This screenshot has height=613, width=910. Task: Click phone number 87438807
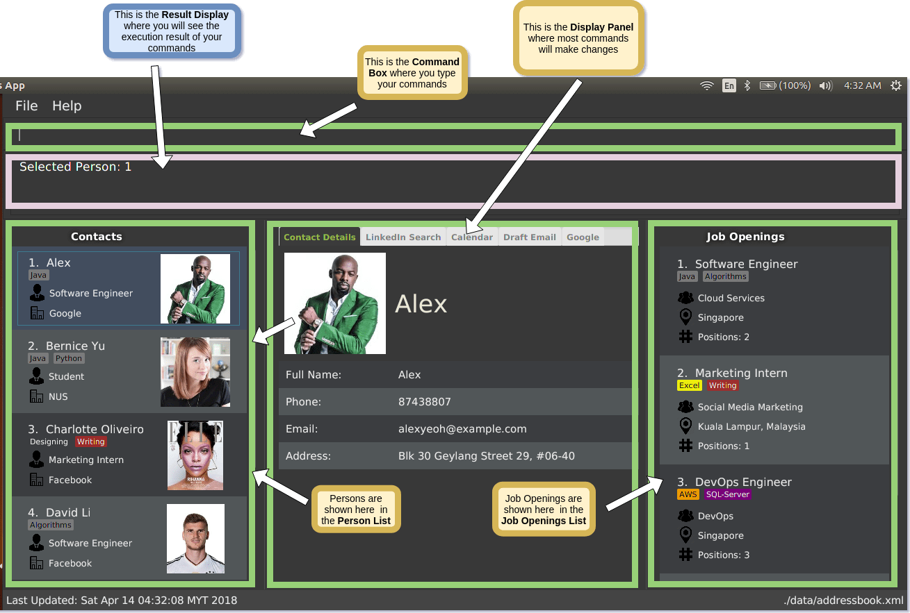(425, 401)
